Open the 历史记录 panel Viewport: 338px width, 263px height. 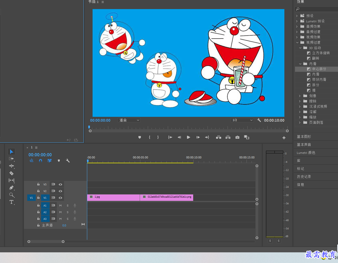(304, 177)
